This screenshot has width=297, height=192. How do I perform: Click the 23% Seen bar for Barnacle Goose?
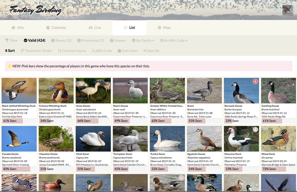click(241, 121)
